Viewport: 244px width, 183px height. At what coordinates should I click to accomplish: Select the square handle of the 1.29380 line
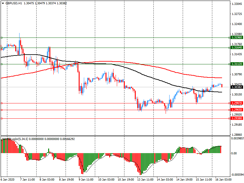(2, 118)
